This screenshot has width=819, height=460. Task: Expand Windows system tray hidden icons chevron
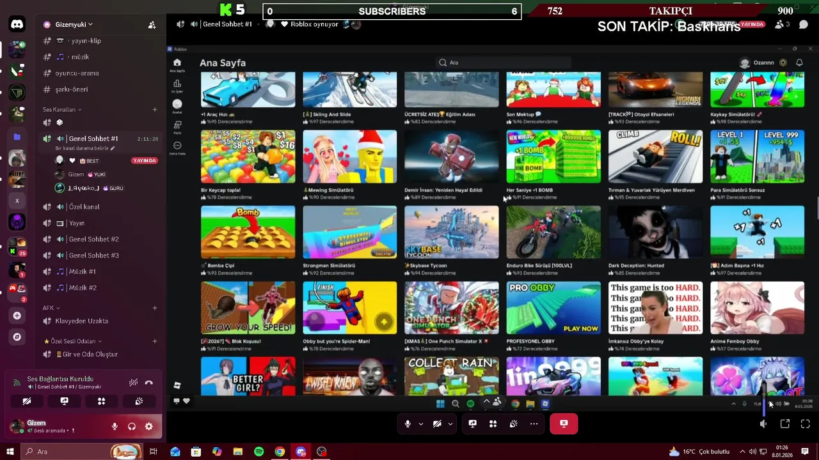point(743,452)
